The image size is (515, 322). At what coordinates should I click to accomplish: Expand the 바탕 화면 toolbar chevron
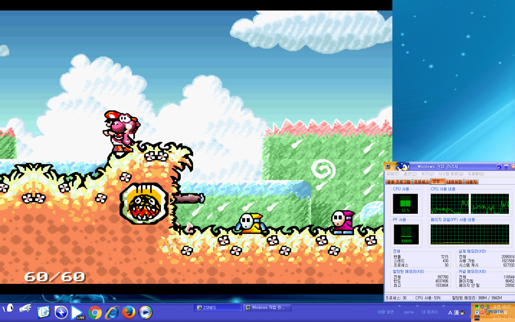pyautogui.click(x=399, y=306)
